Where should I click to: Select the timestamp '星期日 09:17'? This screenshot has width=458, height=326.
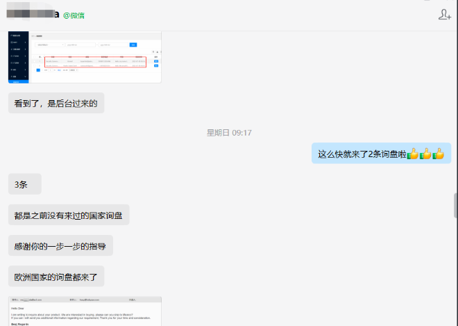click(229, 133)
